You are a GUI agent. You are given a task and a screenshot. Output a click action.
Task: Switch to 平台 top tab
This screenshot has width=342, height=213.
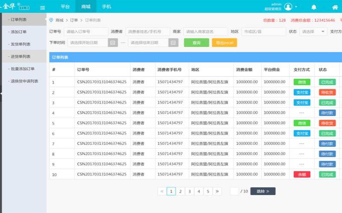(65, 6)
